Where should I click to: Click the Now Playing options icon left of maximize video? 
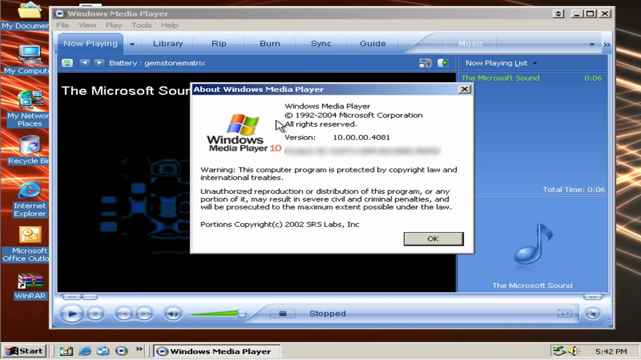click(425, 63)
